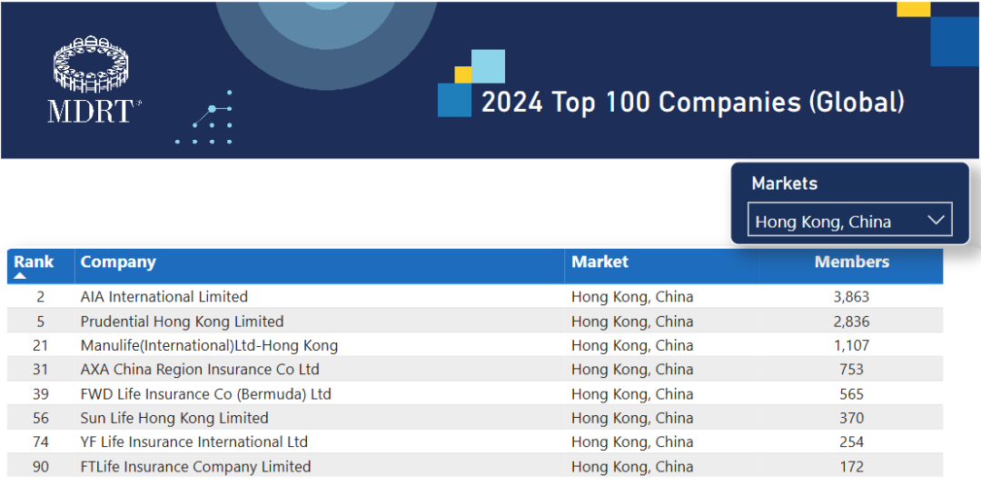Select Prudential Hong Kong Limited company cell

pyautogui.click(x=182, y=322)
